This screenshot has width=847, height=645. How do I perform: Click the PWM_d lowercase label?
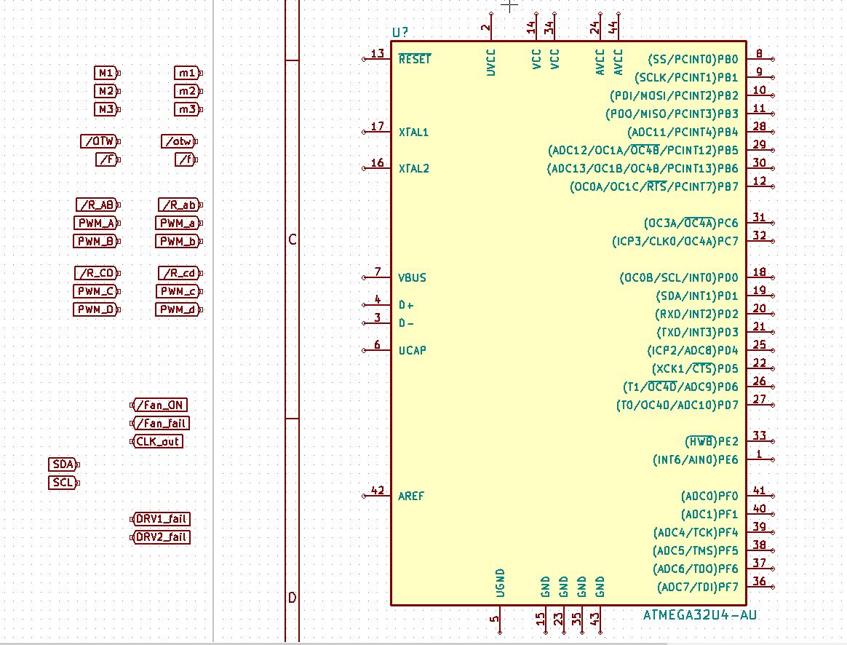(179, 310)
